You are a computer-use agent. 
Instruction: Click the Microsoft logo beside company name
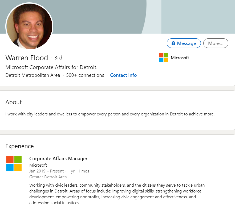point(164,58)
